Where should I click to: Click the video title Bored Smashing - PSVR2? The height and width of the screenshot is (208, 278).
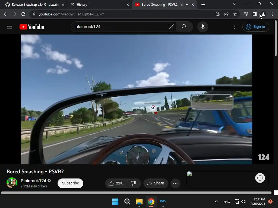click(35, 171)
